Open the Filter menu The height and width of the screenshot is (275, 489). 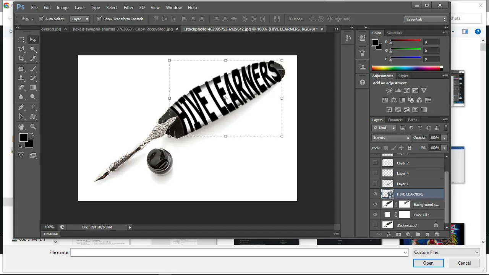coord(128,7)
